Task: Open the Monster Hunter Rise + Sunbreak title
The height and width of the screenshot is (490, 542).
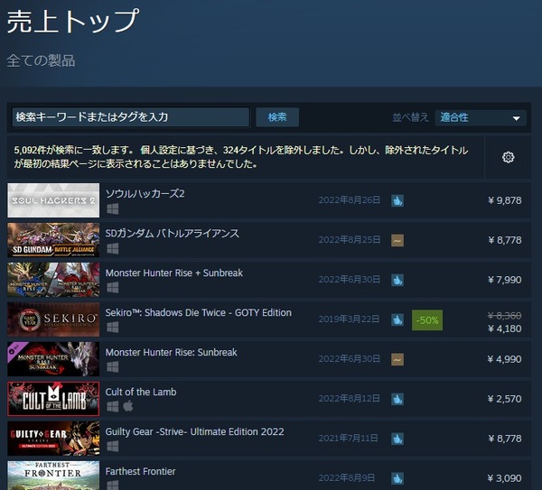Action: (x=174, y=273)
